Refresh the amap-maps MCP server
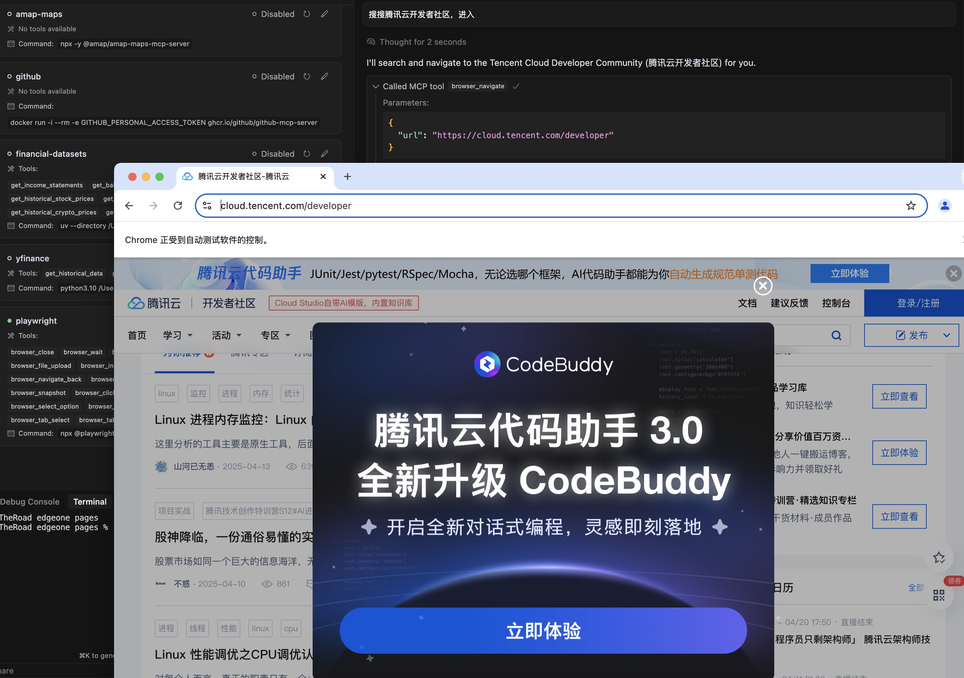 (x=307, y=14)
